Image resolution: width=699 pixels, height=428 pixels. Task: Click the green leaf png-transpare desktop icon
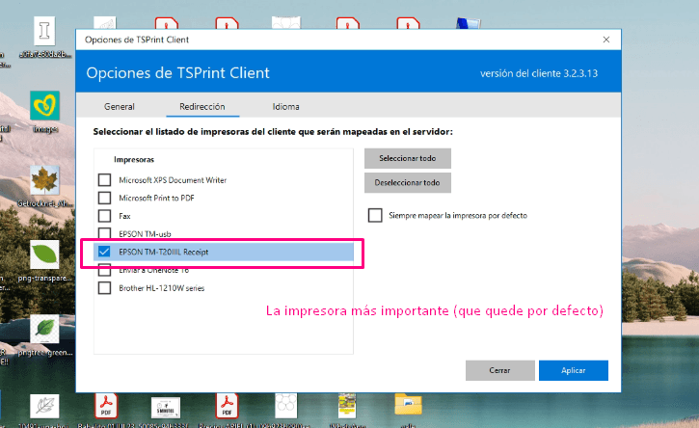click(x=44, y=255)
